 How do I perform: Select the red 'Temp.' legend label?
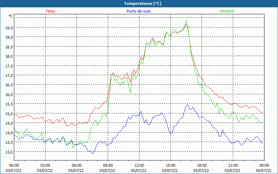pyautogui.click(x=51, y=11)
